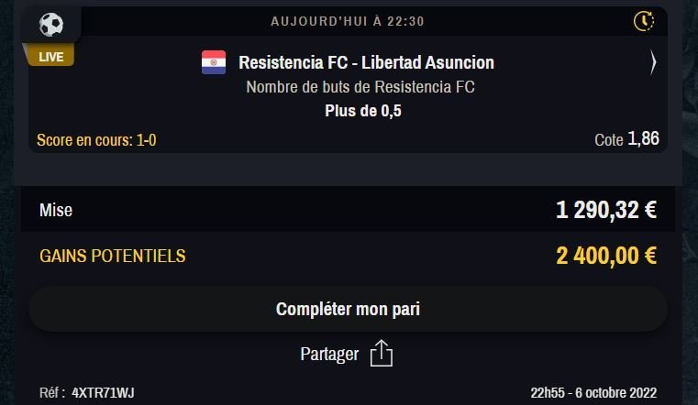Open match details with the right chevron
The image size is (698, 405).
click(x=652, y=62)
